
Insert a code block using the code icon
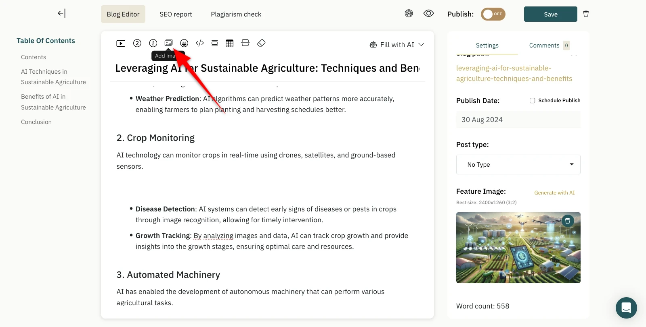200,43
